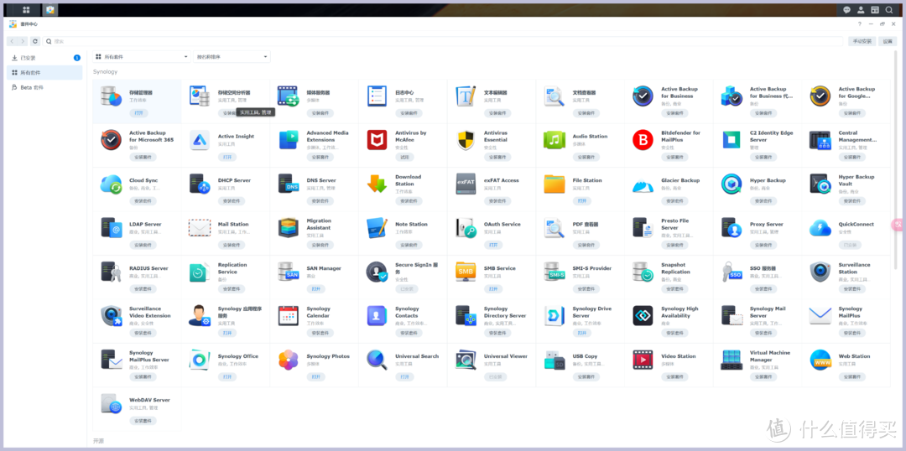The height and width of the screenshot is (451, 906).
Task: Select the Hyper Backup icon
Action: (x=732, y=184)
